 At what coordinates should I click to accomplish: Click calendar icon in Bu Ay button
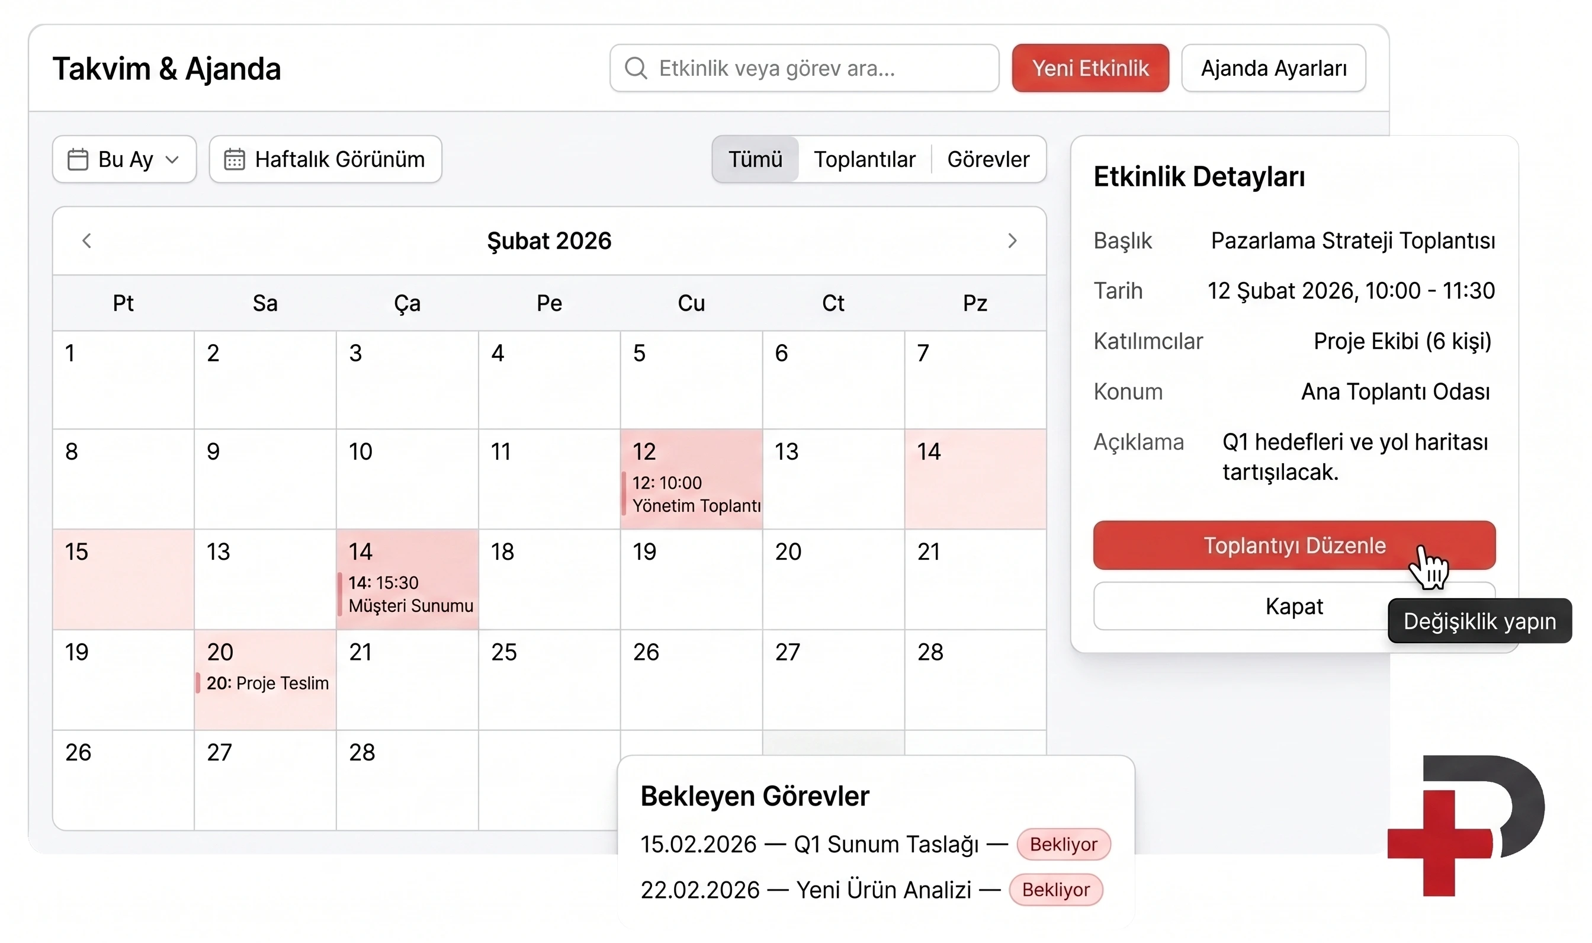pyautogui.click(x=78, y=159)
